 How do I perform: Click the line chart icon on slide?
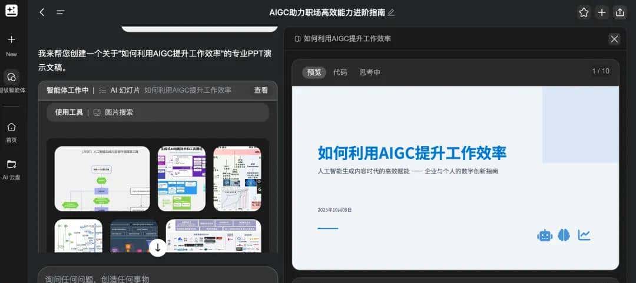click(584, 235)
